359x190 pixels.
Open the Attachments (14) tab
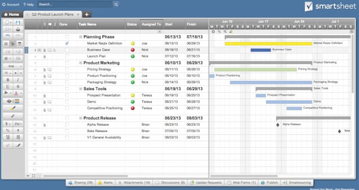(135, 183)
